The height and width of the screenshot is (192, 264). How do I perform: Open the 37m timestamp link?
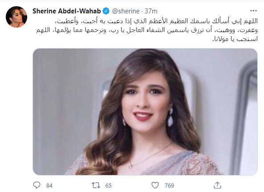pos(151,11)
